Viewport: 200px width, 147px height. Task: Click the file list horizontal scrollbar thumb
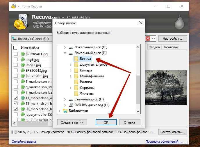click(x=32, y=123)
